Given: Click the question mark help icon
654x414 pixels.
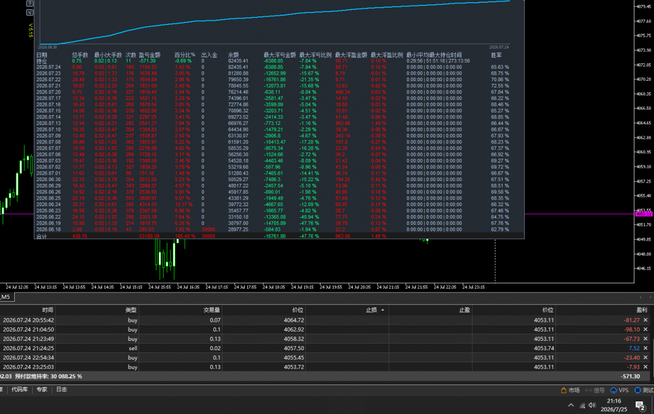Looking at the screenshot, I should [x=30, y=3].
